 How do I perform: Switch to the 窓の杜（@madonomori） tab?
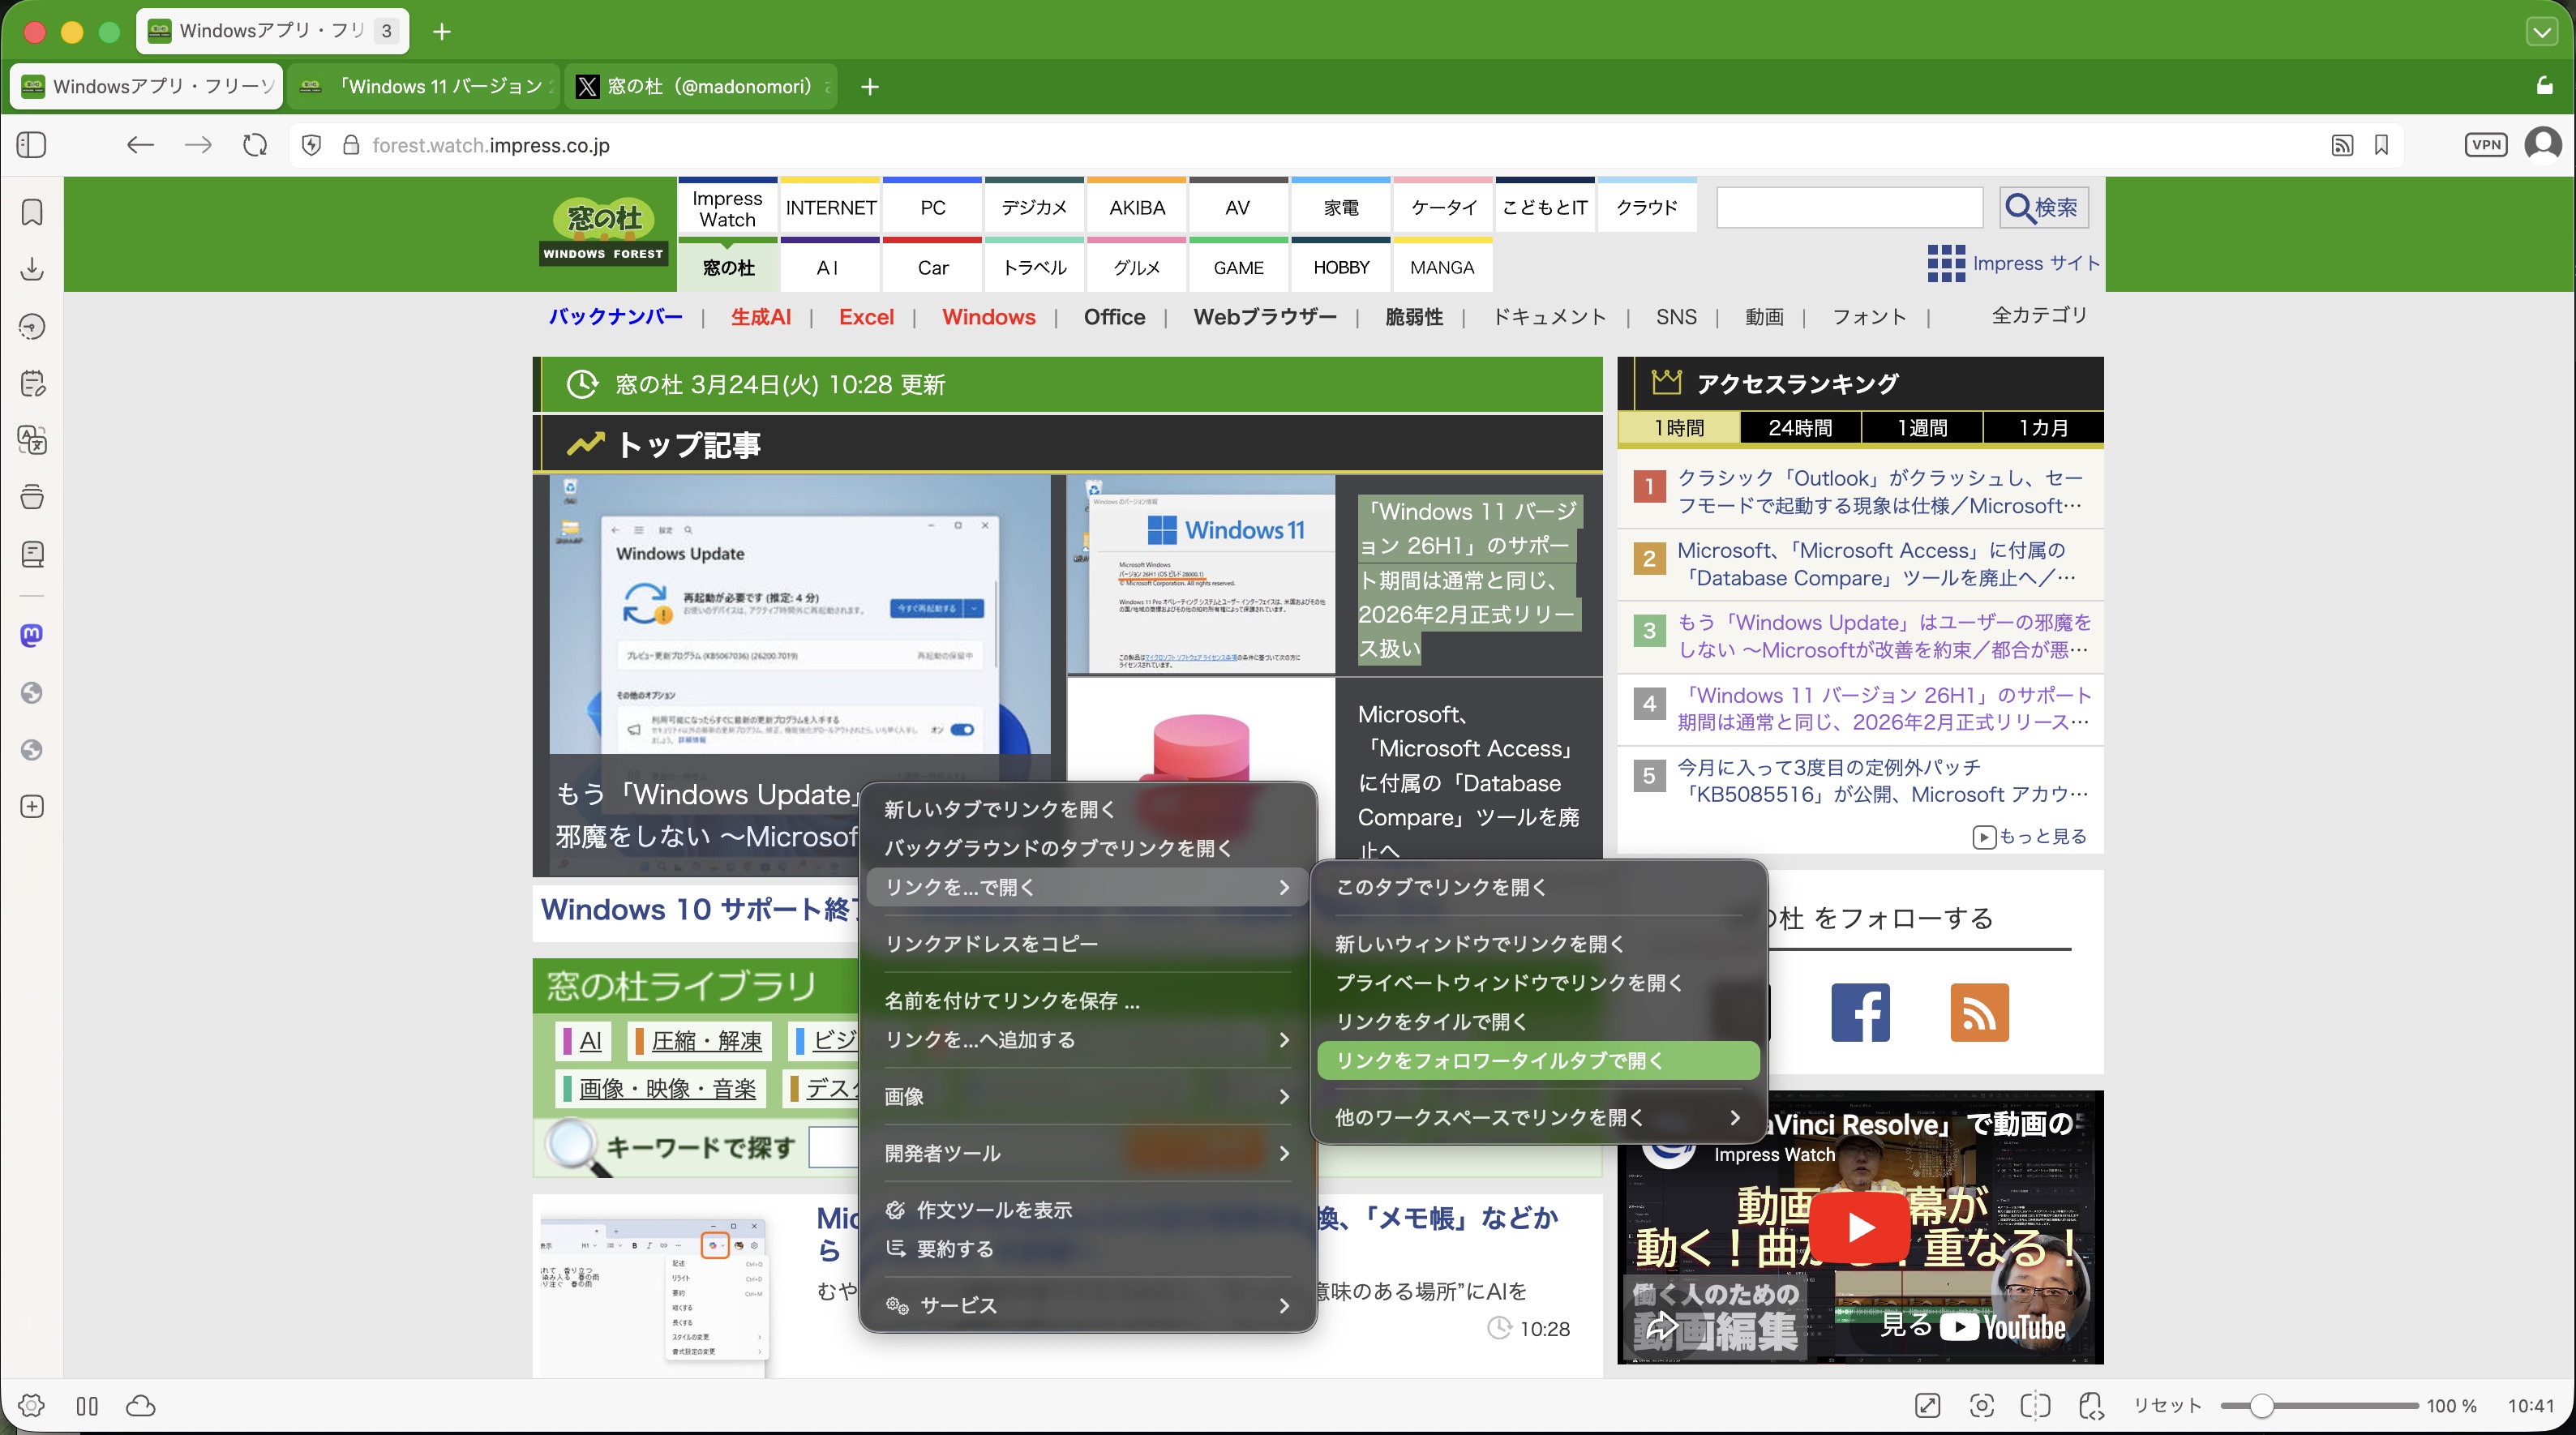pyautogui.click(x=700, y=87)
